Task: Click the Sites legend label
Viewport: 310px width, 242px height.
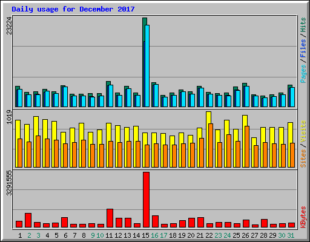Action: 303,159
